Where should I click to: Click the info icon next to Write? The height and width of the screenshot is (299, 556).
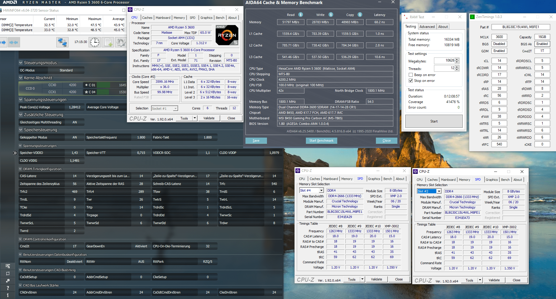click(331, 15)
